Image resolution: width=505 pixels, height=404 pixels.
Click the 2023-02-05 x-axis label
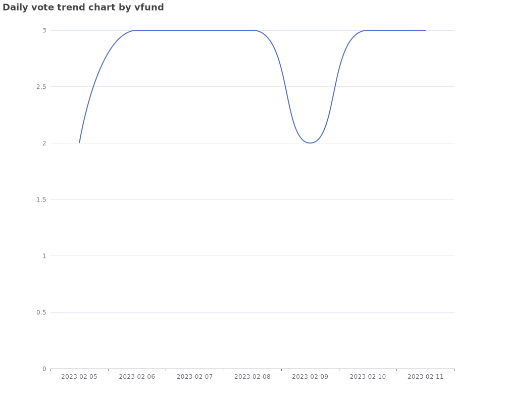click(x=79, y=377)
